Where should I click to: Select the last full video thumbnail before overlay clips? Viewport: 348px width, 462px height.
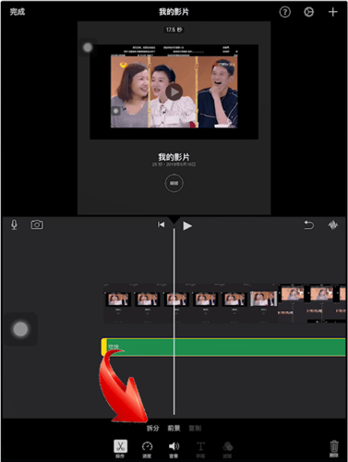[263, 299]
